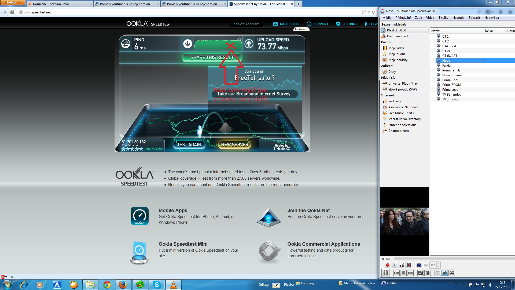Open SUPPORT link on Speedtest
Viewport: 515px width, 290px height.
coord(318,24)
